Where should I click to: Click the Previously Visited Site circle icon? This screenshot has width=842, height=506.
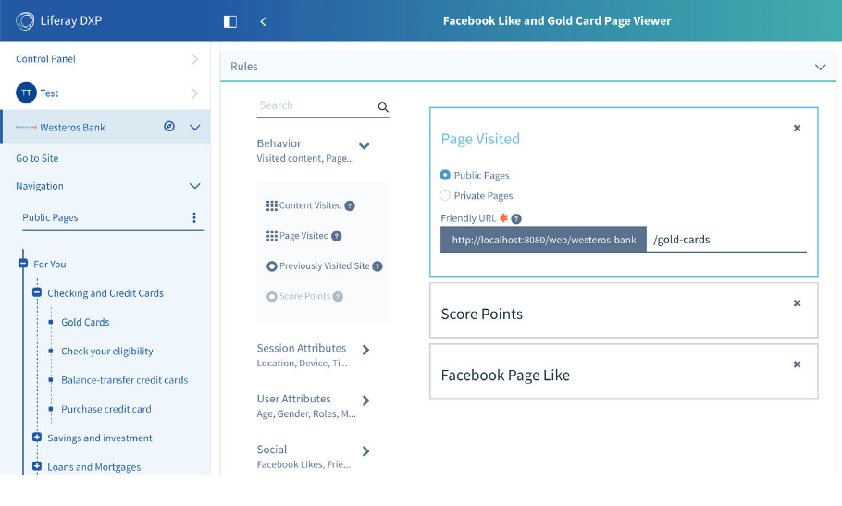coord(272,266)
